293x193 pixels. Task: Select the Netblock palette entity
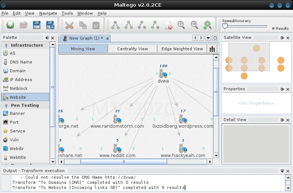[25, 88]
